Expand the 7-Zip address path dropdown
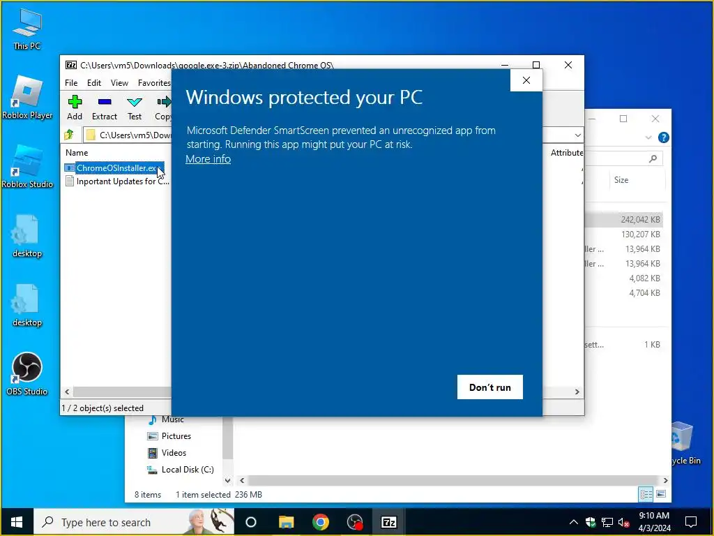The image size is (714, 536). pos(577,135)
